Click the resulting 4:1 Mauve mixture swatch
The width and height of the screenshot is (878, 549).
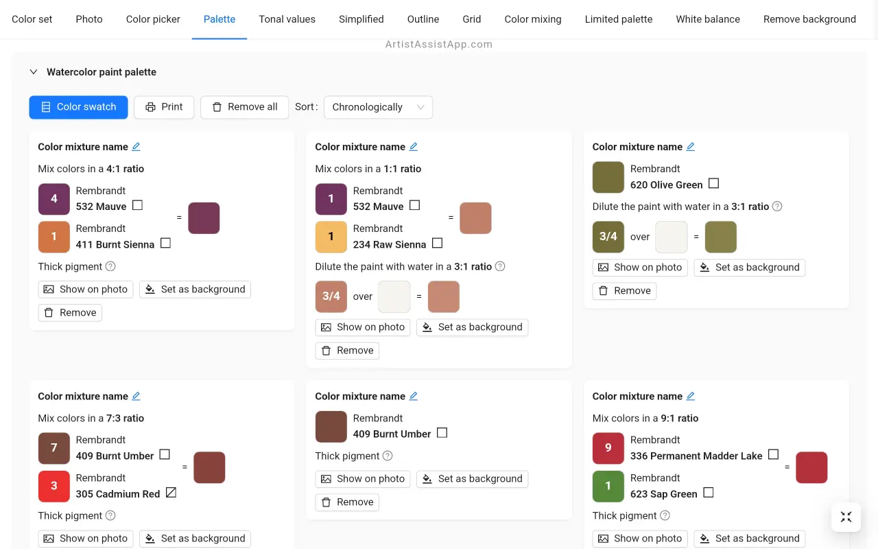point(204,218)
